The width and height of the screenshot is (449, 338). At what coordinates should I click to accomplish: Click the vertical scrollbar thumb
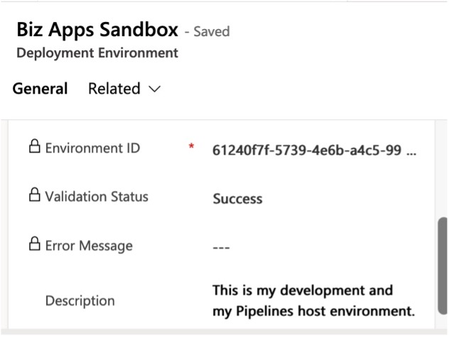(443, 266)
